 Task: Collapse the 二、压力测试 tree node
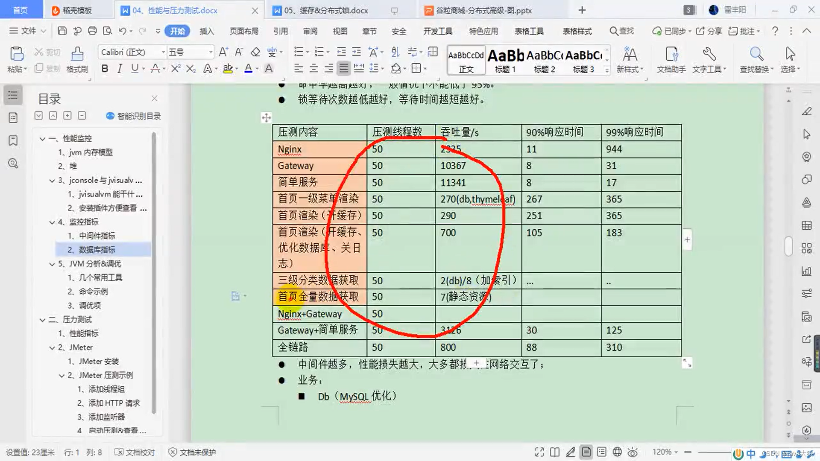coord(42,320)
